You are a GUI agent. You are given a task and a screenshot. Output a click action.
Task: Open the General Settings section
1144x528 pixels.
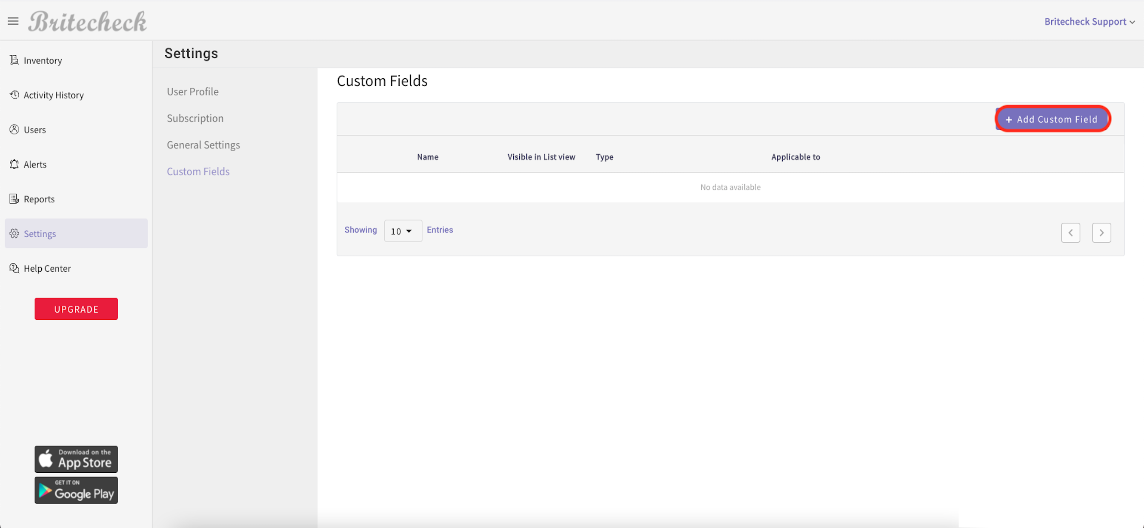pyautogui.click(x=203, y=145)
